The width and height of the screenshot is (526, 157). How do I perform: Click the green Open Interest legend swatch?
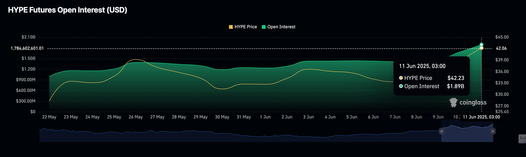point(264,27)
